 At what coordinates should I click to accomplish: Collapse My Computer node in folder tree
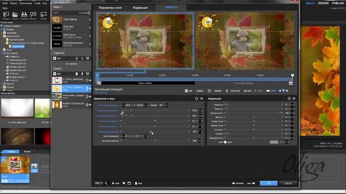(2, 53)
